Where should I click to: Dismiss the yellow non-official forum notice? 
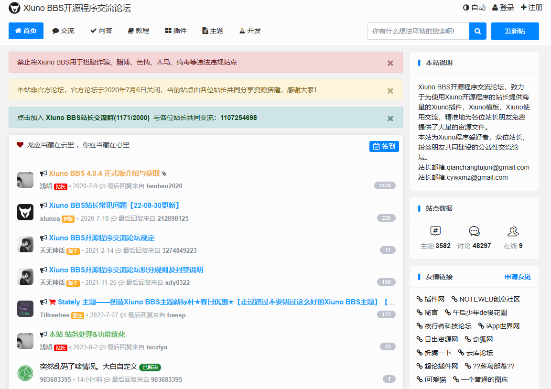390,91
